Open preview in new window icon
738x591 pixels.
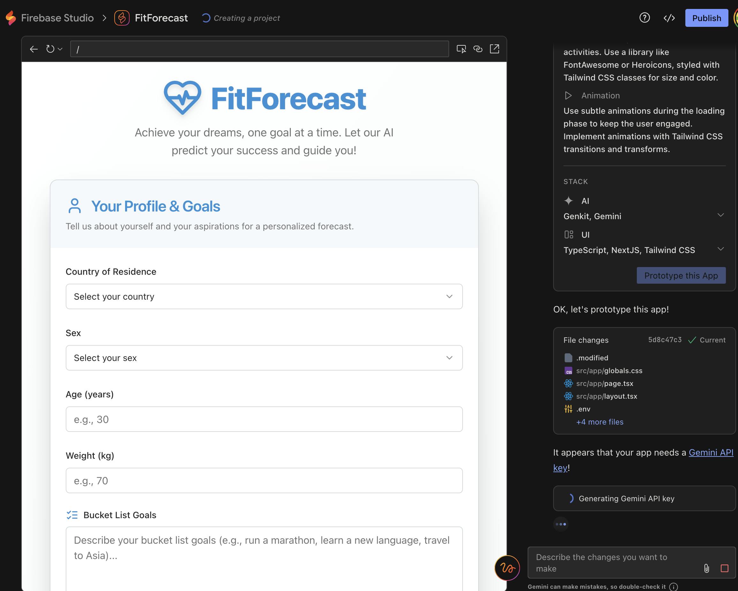pyautogui.click(x=494, y=49)
